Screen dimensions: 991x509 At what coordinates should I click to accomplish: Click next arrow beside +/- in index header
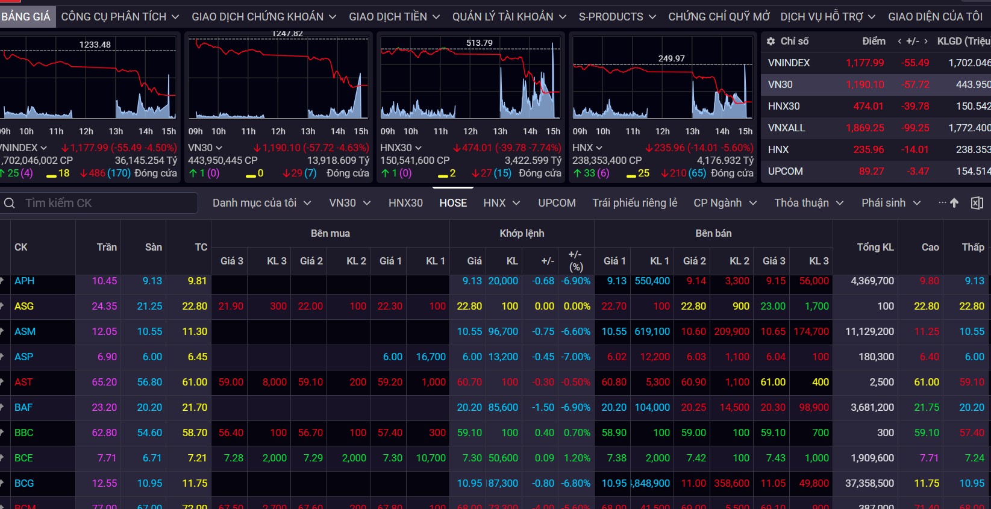[925, 41]
